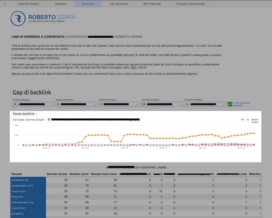Viewport: 272px width, 218px height.
Task: Open the Organich Search tab
Action: coord(29,4)
